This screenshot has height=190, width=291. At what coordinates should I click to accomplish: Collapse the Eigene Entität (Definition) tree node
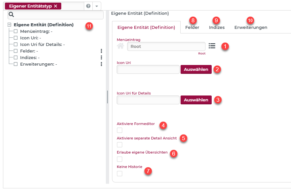9,25
